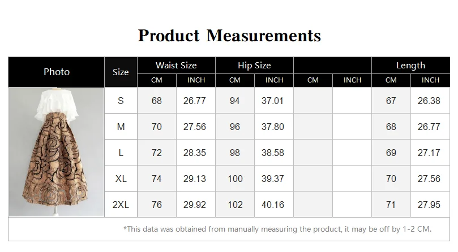Image resolution: width=458 pixels, height=252 pixels.
Task: Click the Product Measurements title
Action: click(x=229, y=36)
